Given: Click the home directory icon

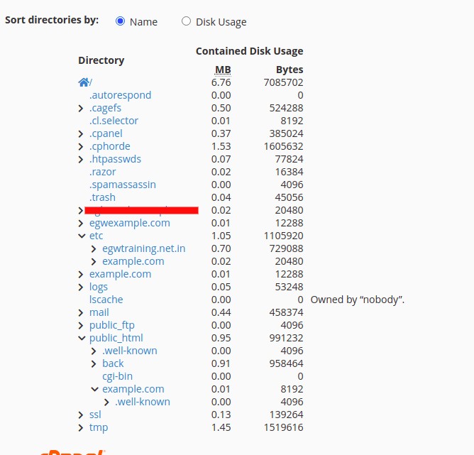Looking at the screenshot, I should (x=84, y=82).
